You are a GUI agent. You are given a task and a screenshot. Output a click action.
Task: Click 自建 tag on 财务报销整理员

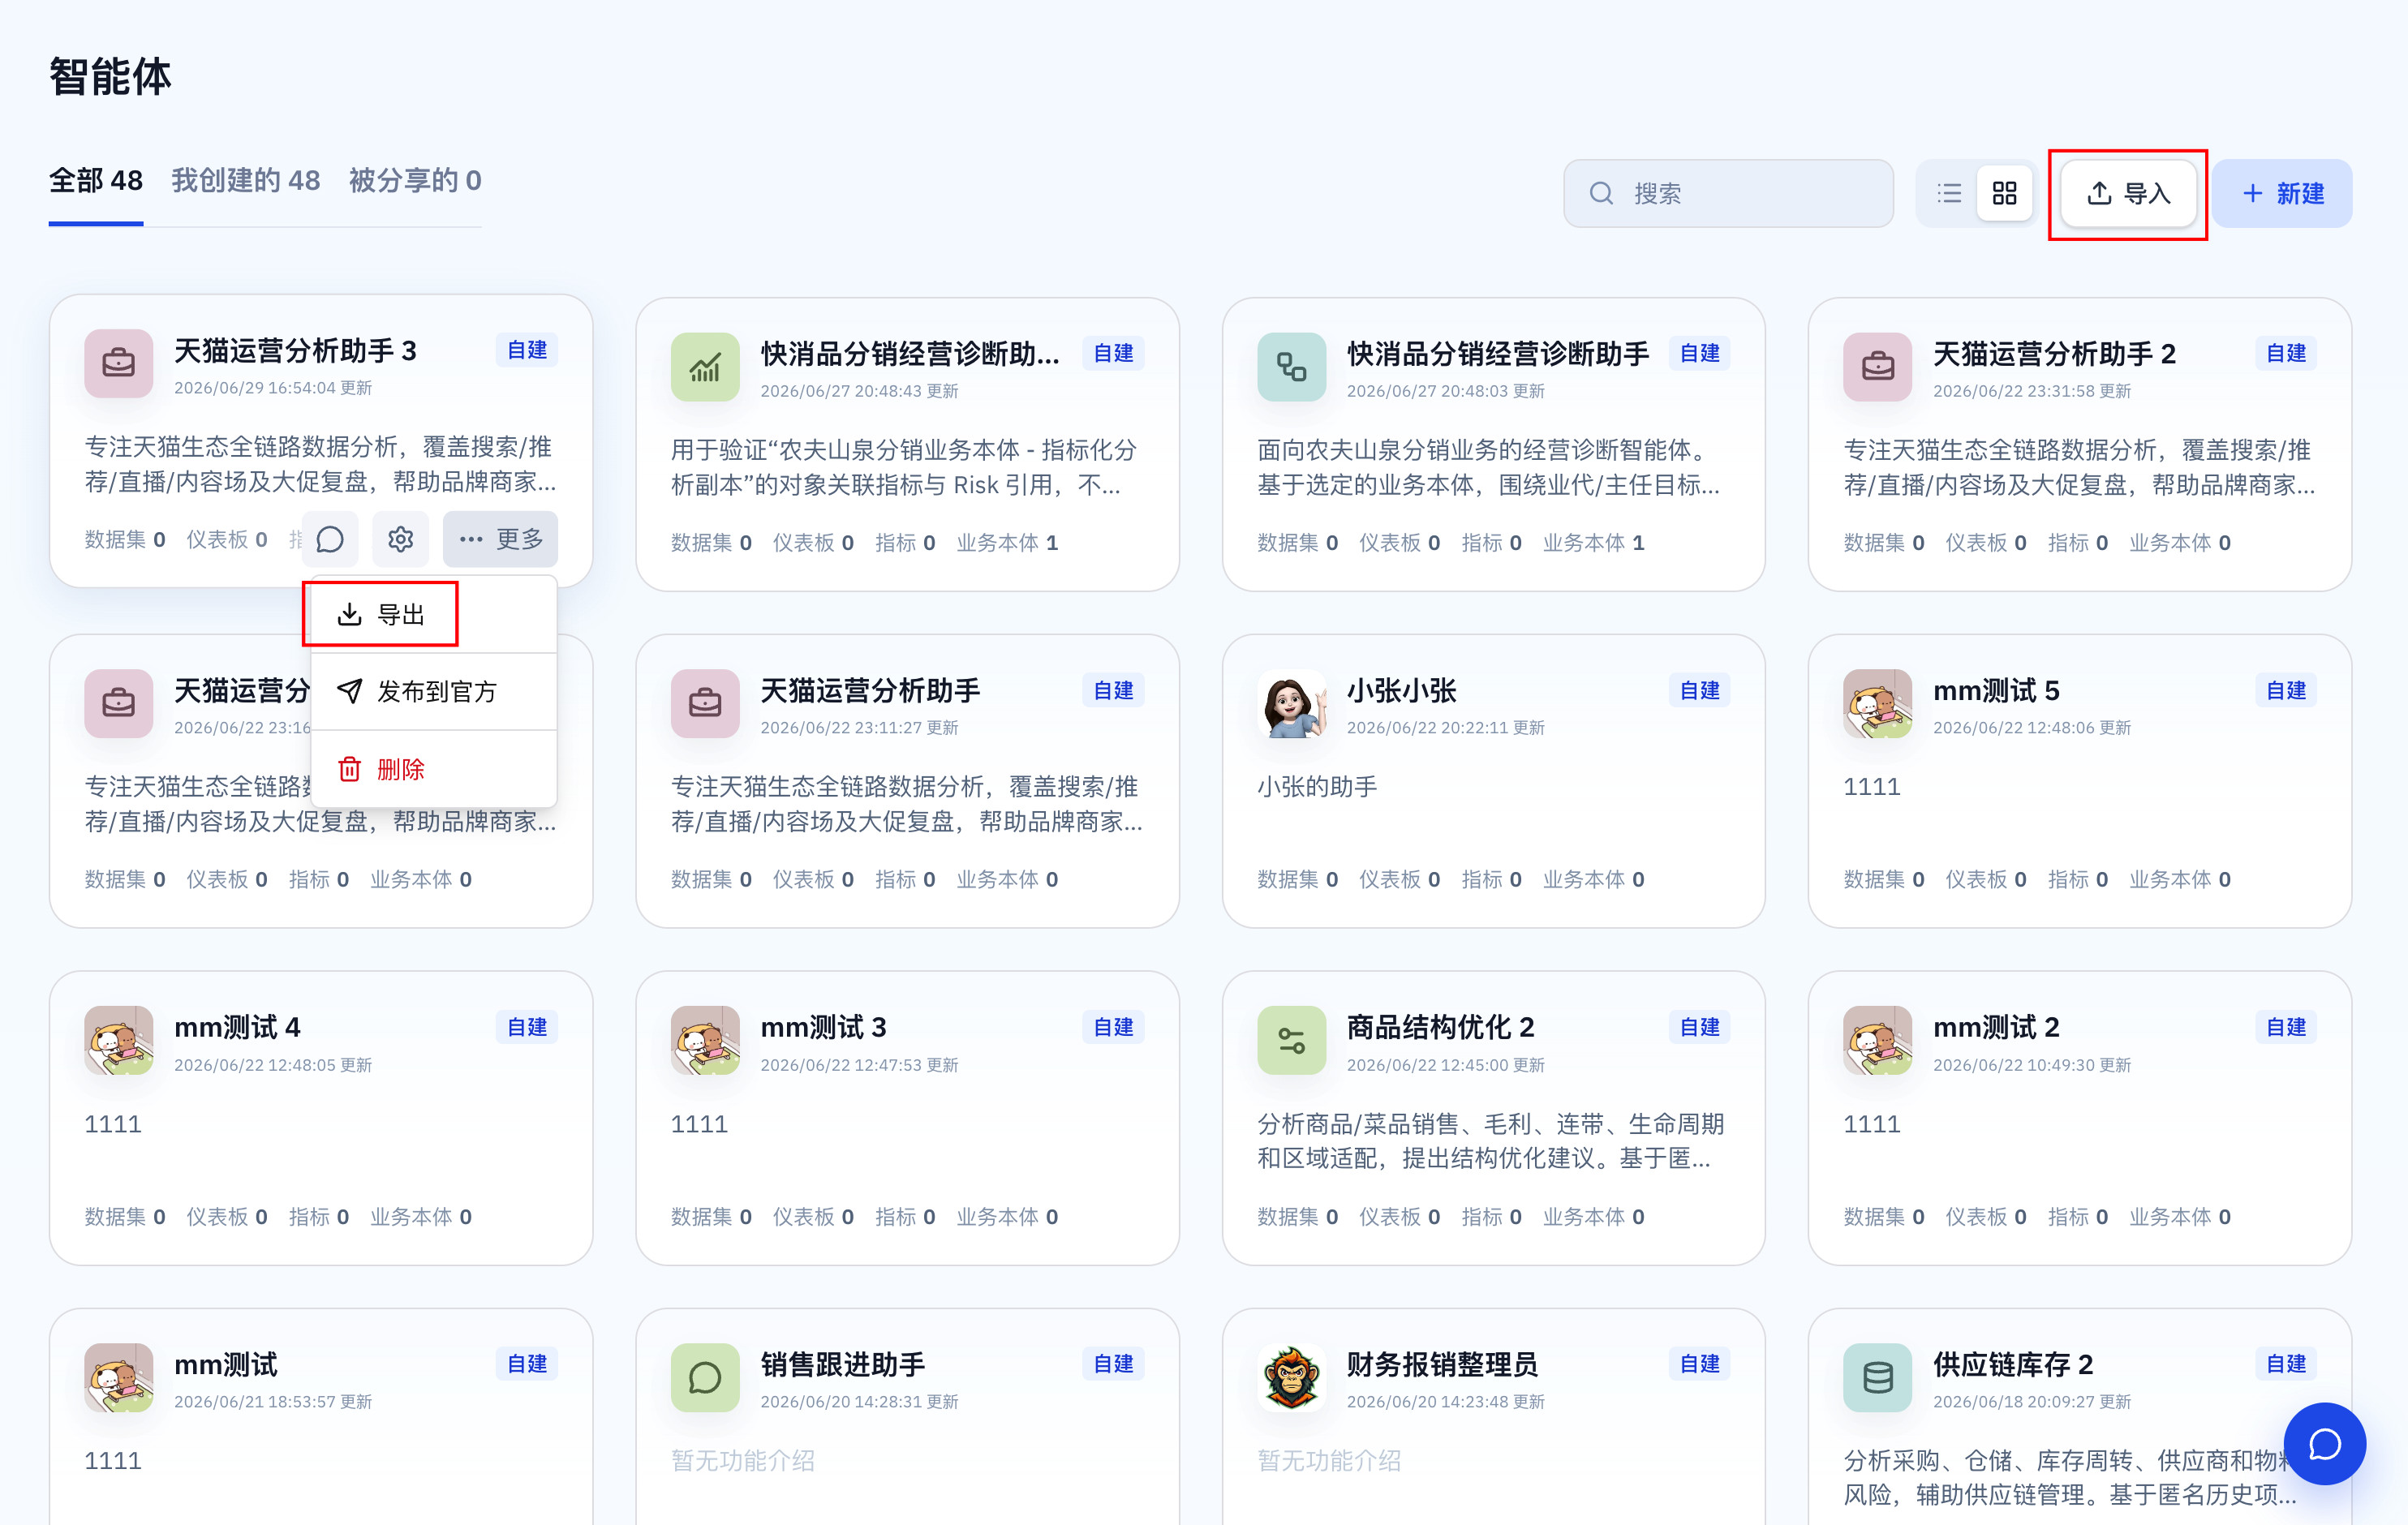point(1699,1364)
